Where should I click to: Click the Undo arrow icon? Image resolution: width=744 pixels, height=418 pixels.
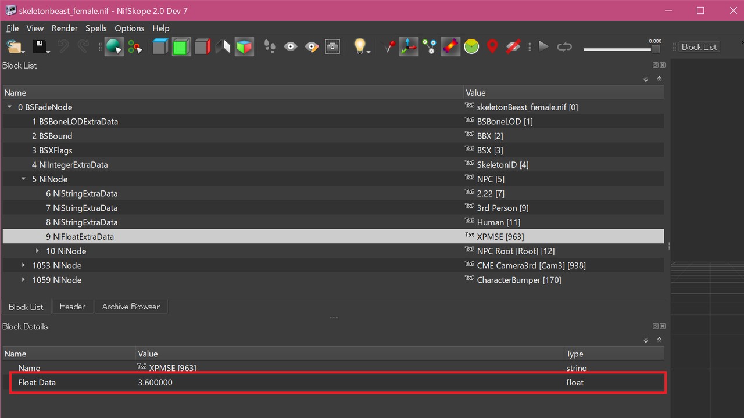[x=63, y=47]
